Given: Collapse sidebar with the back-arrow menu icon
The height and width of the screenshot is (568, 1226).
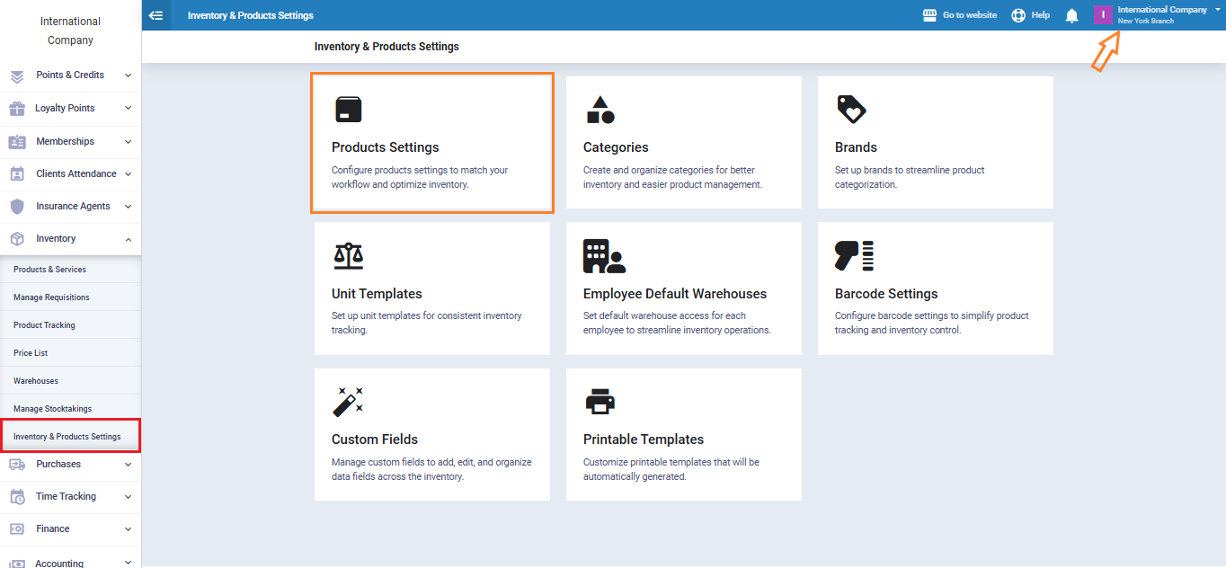Looking at the screenshot, I should click(x=155, y=15).
